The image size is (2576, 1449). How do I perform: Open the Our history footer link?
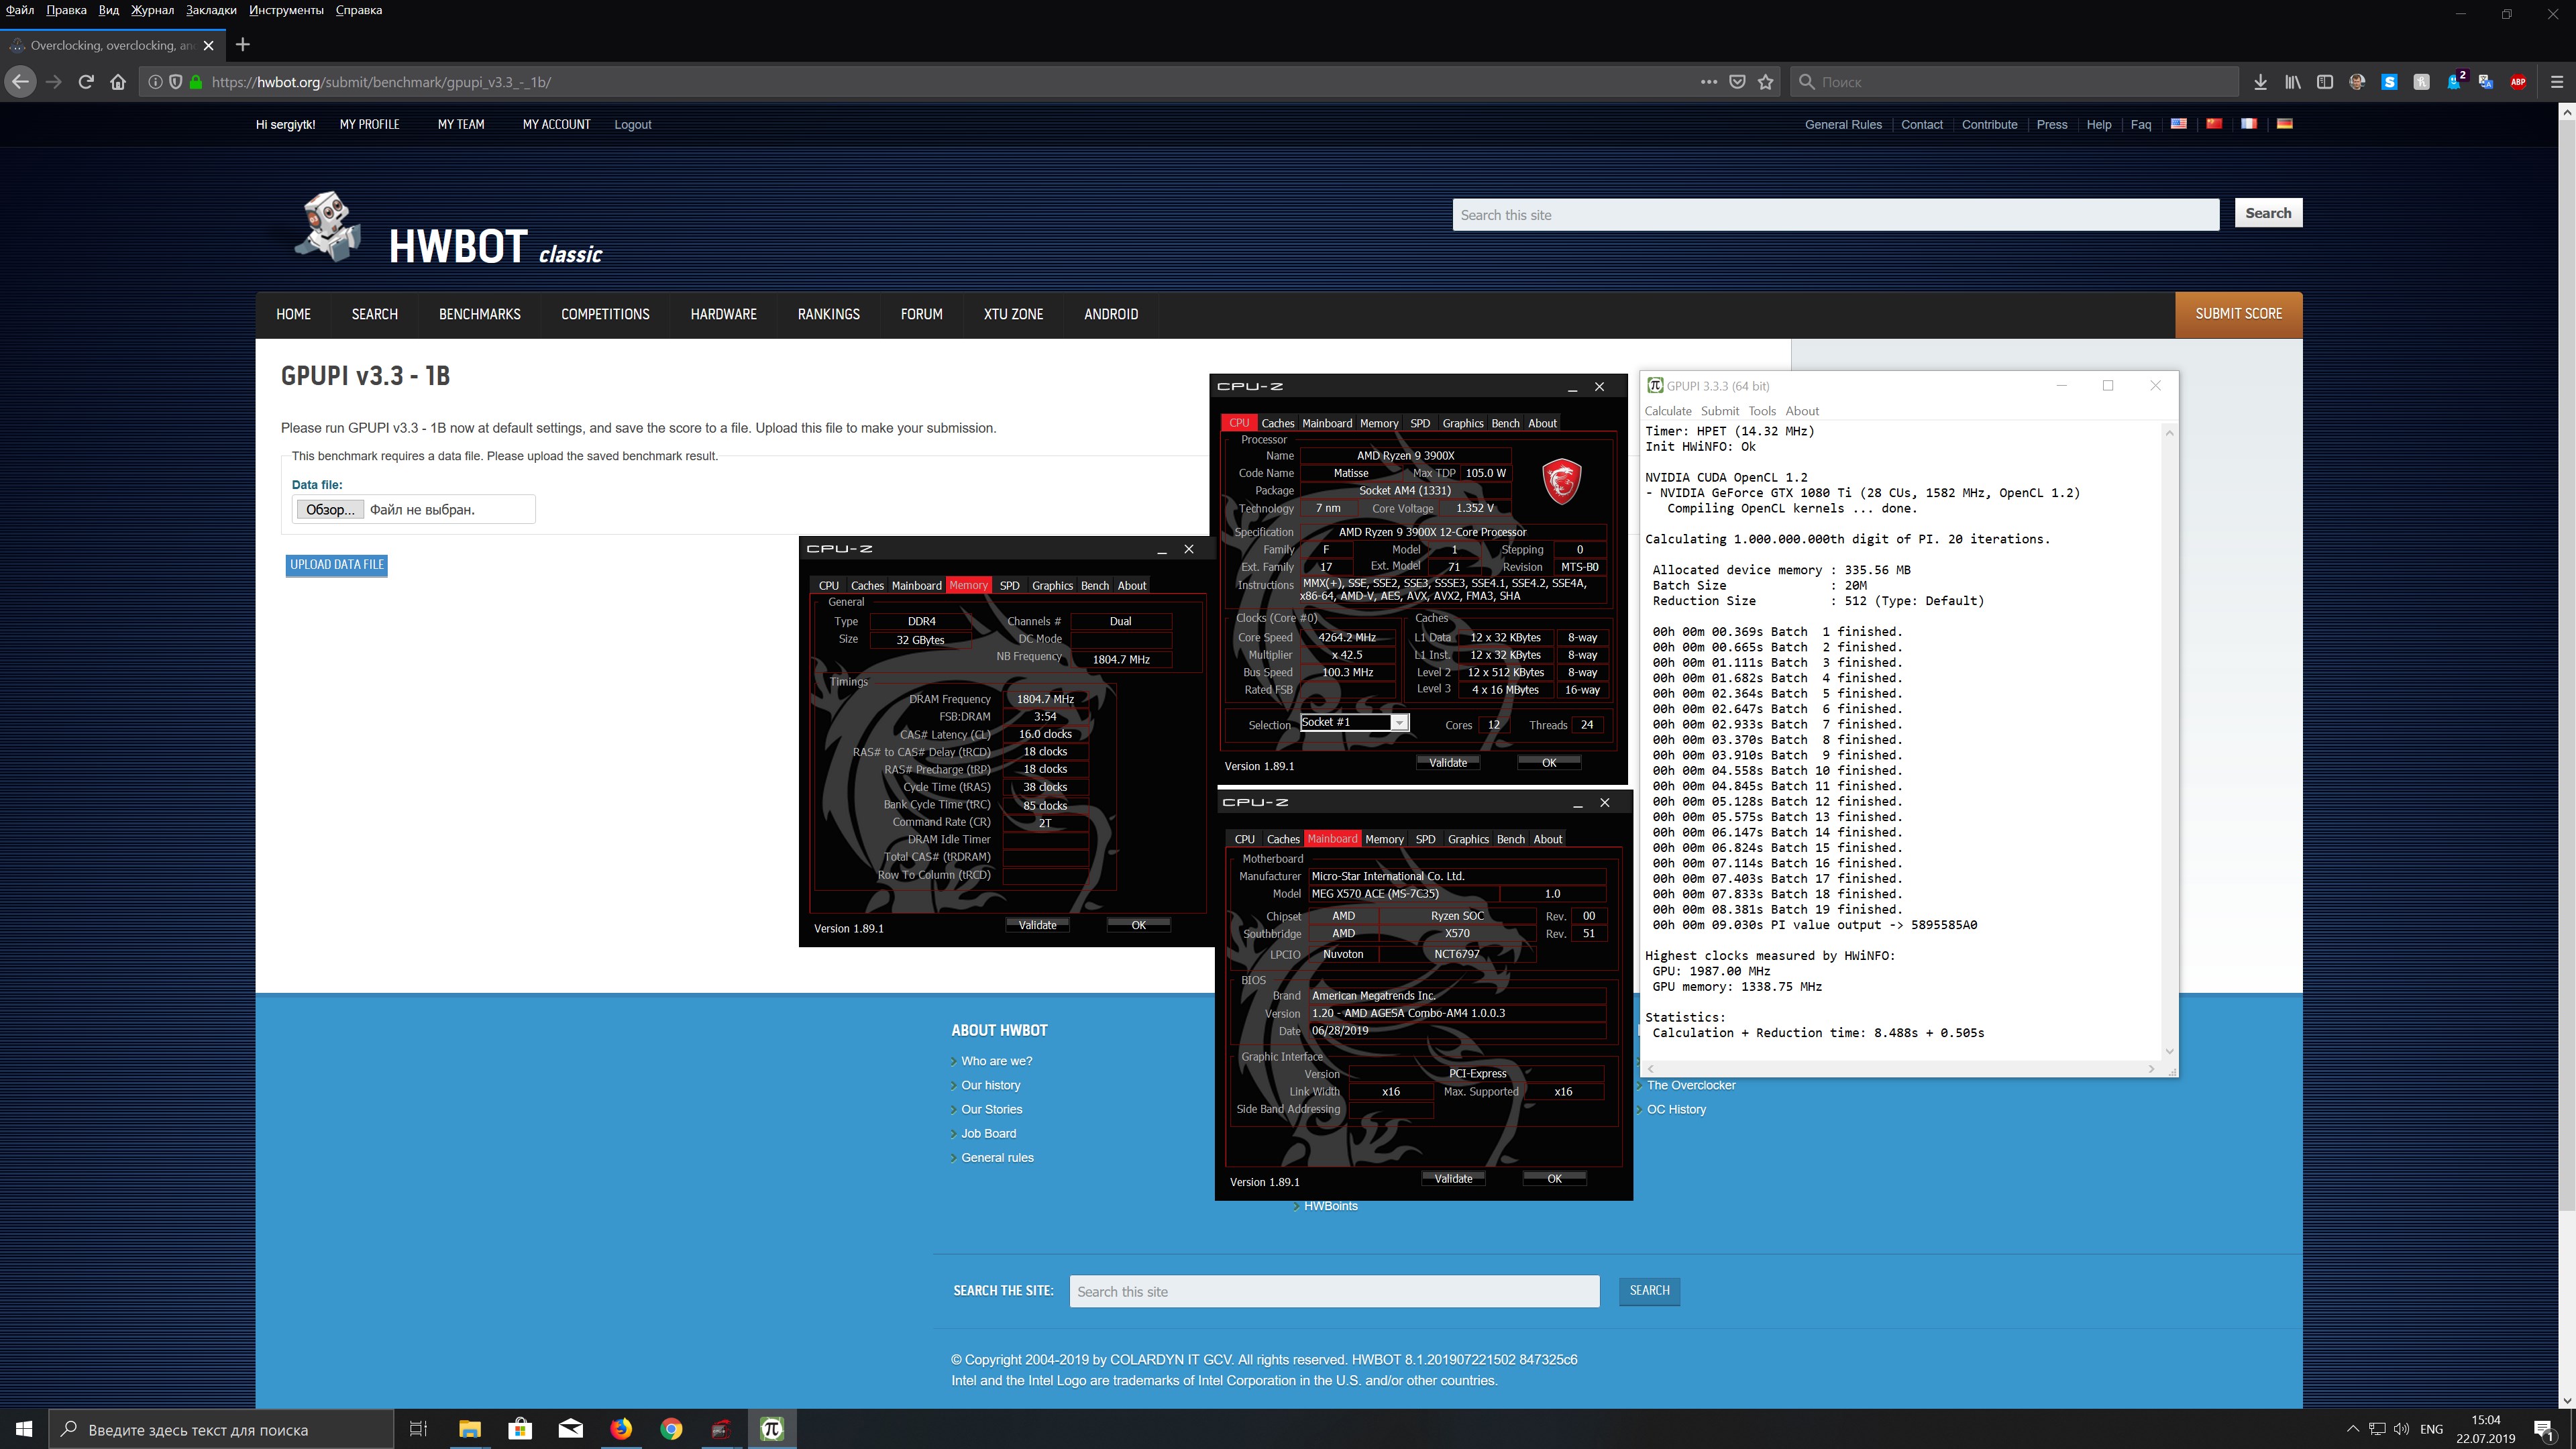[x=991, y=1085]
